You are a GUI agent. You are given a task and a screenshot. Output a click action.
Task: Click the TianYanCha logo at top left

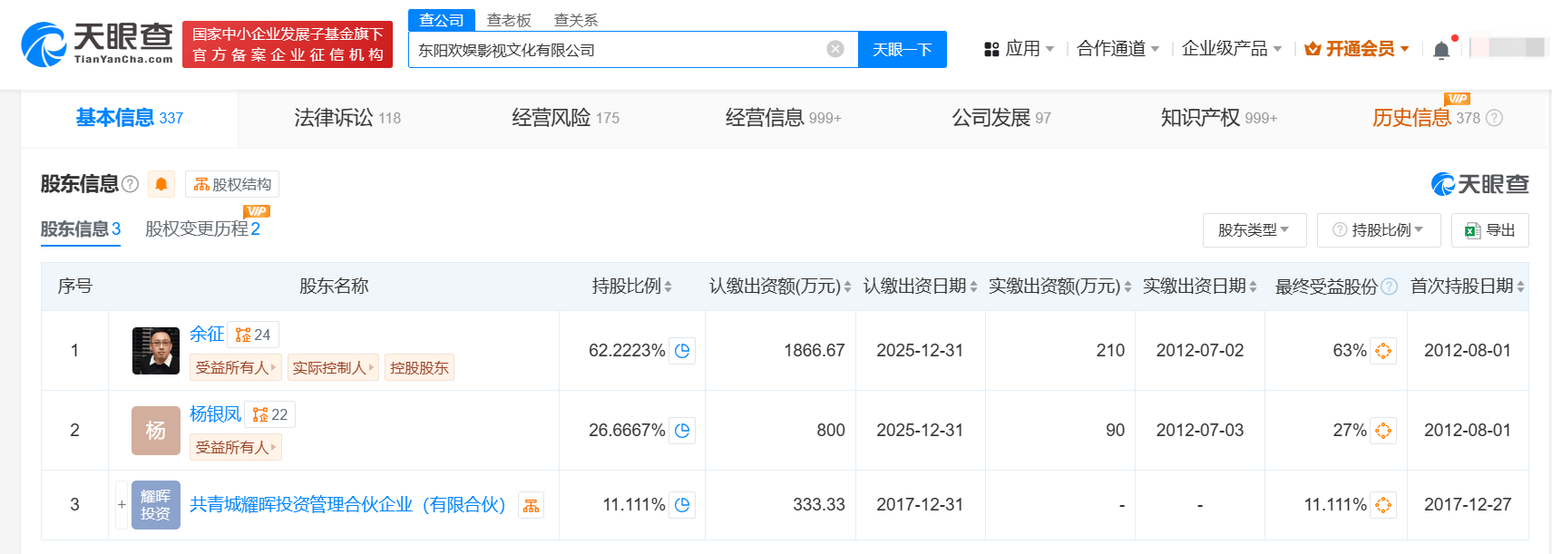pyautogui.click(x=97, y=44)
